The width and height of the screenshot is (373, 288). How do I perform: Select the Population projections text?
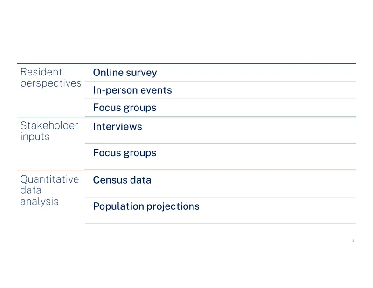click(x=146, y=206)
